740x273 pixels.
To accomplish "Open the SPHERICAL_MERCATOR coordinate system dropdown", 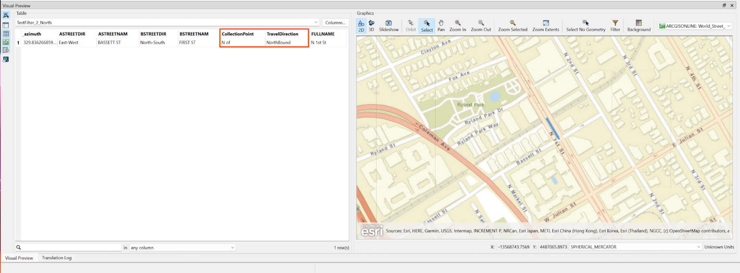I will [636, 247].
